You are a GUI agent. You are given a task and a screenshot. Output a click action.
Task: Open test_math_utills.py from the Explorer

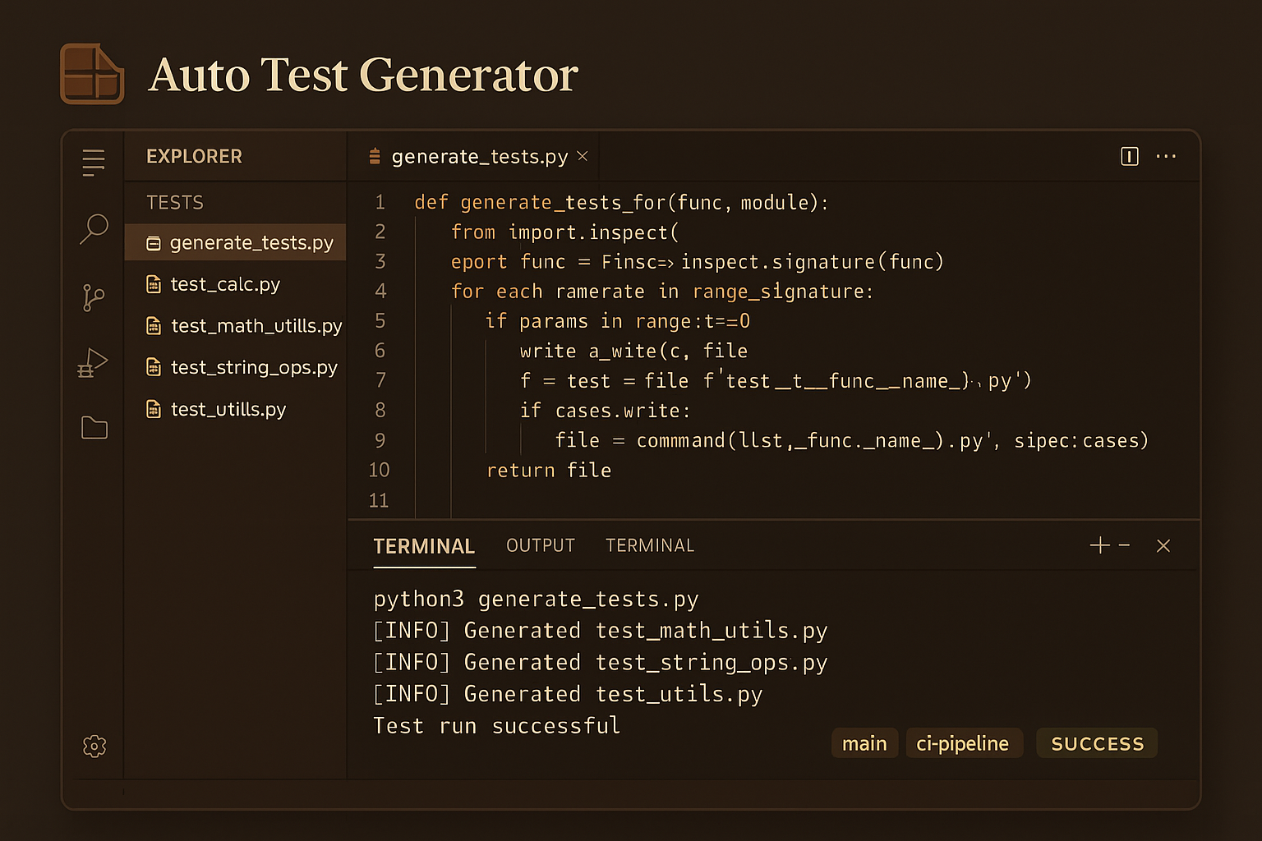pos(256,325)
